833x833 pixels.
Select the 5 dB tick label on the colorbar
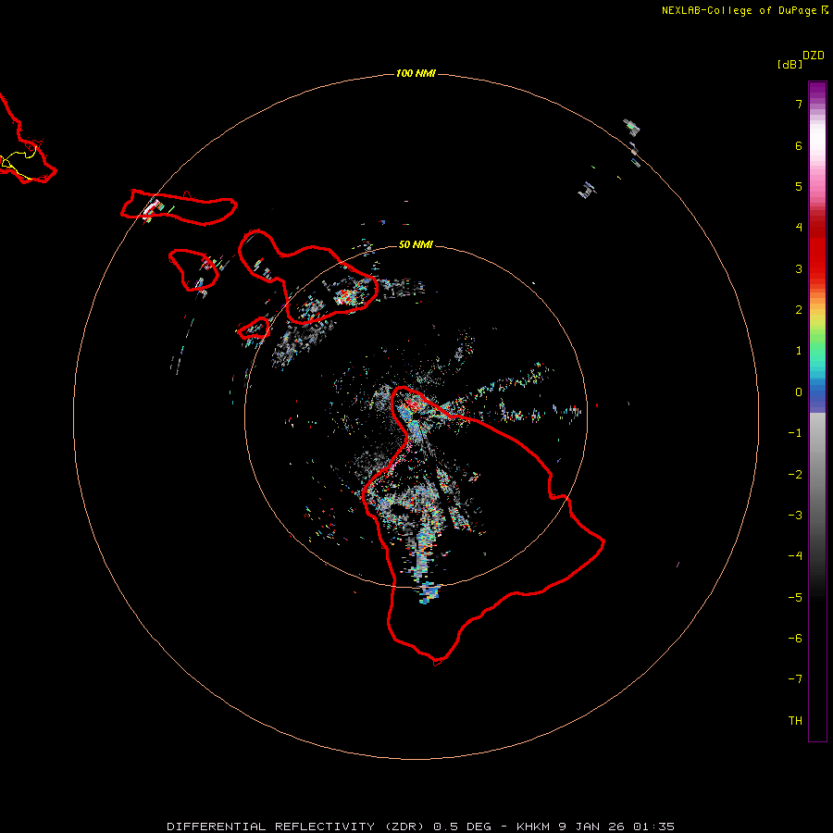(799, 186)
